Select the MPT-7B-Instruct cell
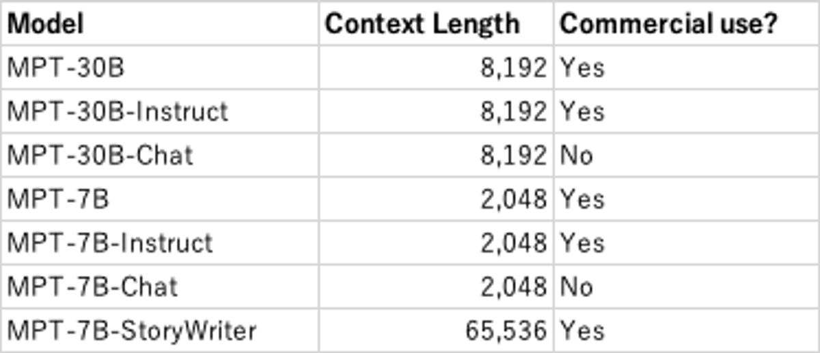Screen dimensions: 820x353 click(160, 242)
